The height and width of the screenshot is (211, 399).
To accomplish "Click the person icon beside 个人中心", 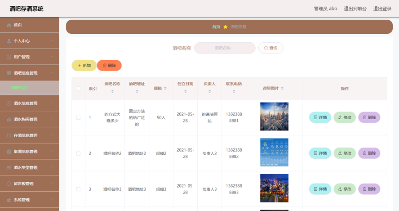I will 9,41.
